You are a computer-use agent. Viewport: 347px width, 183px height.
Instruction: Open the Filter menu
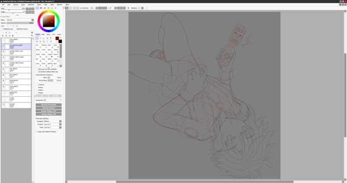point(46,4)
